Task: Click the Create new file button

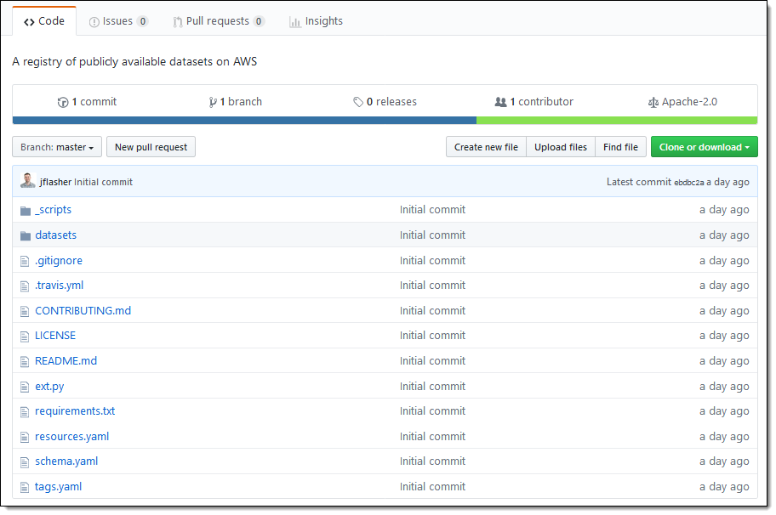Action: click(x=486, y=147)
